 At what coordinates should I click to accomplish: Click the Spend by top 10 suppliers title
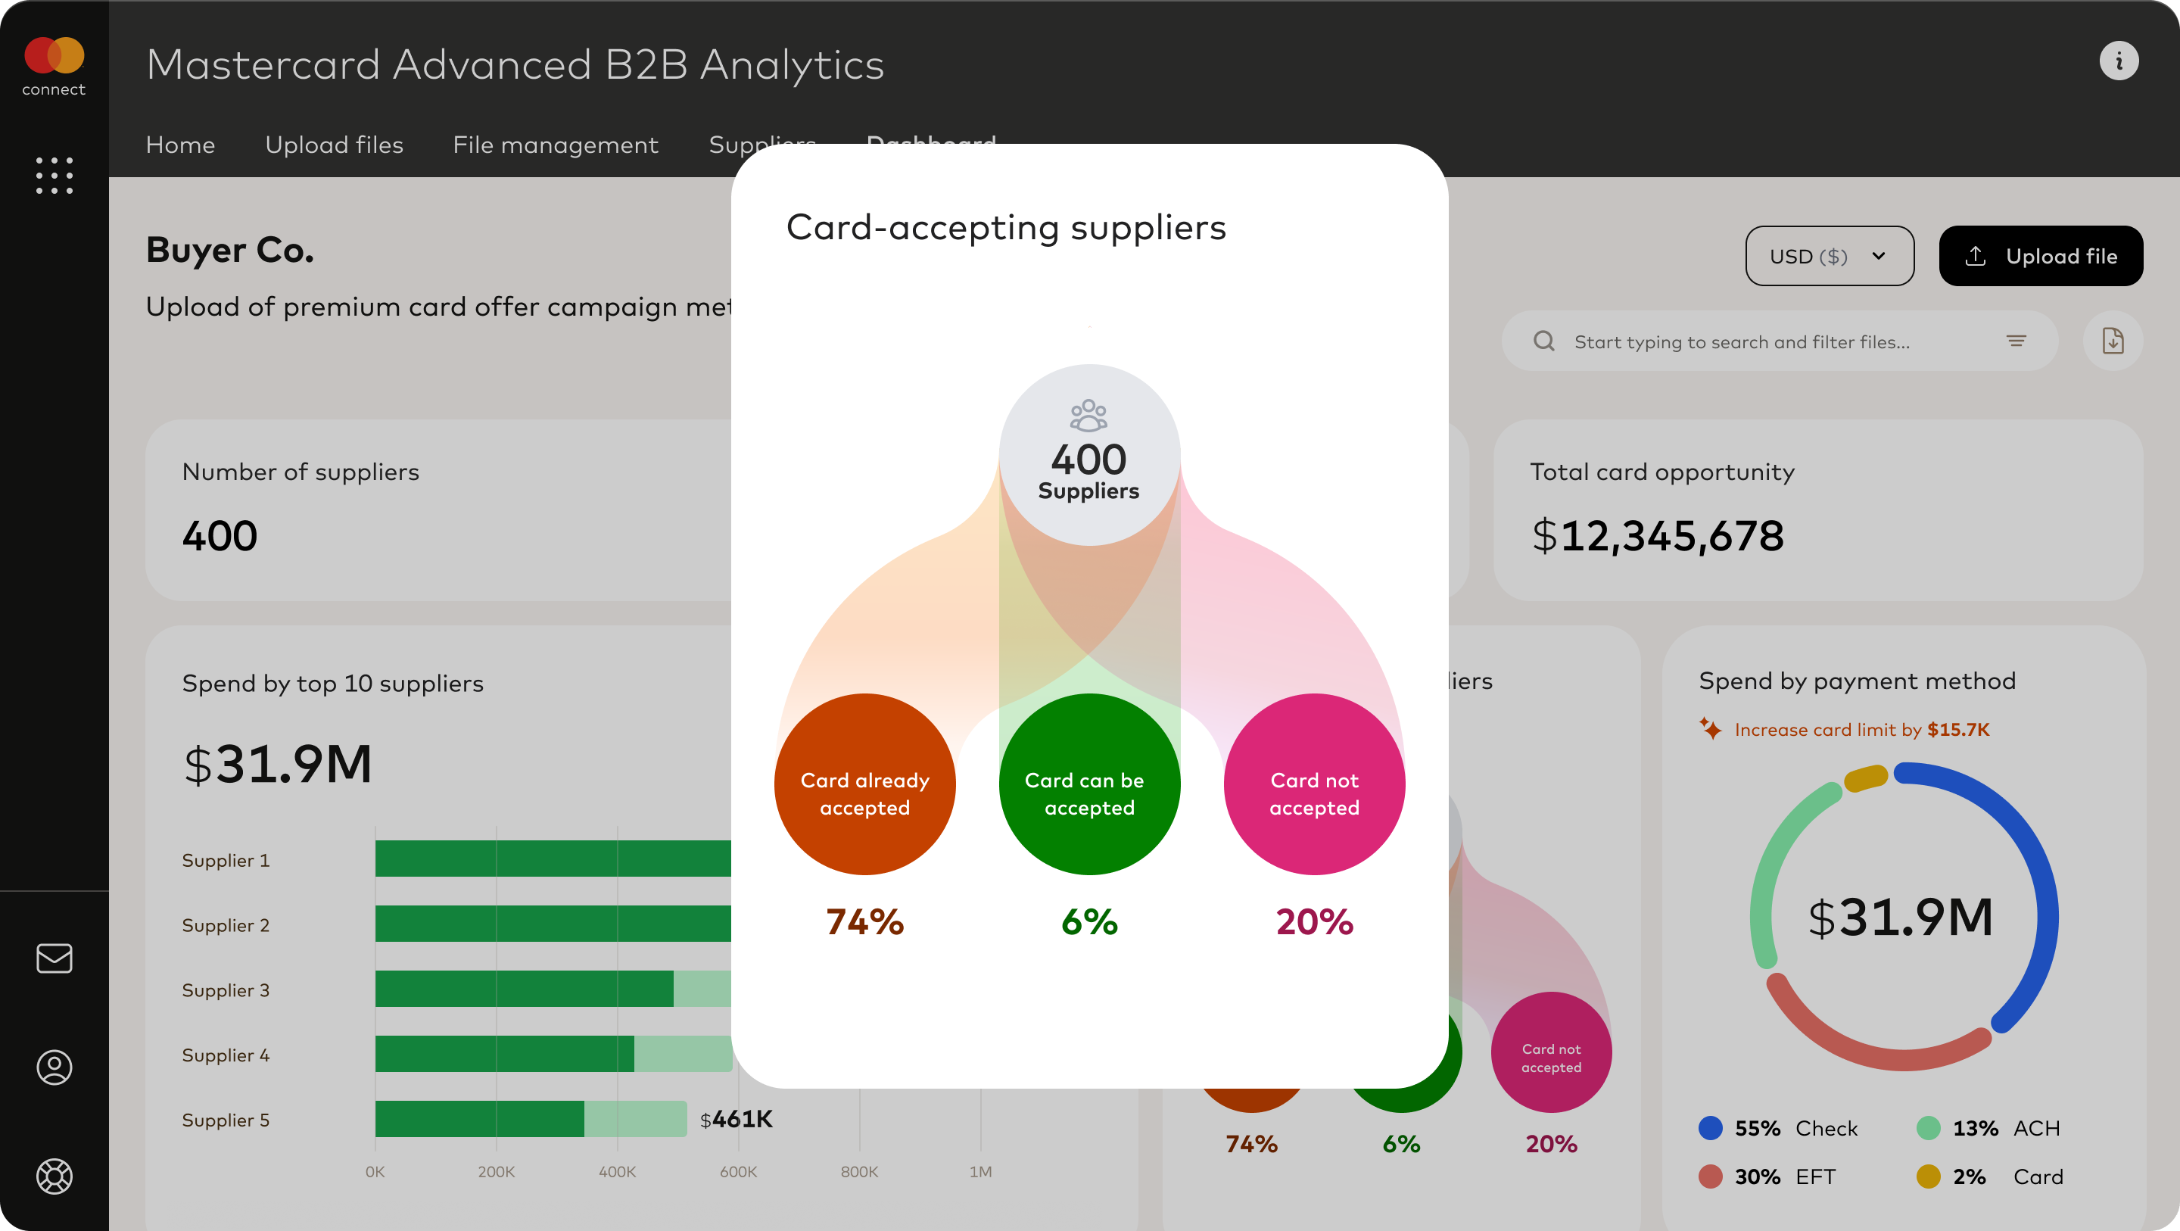point(332,683)
